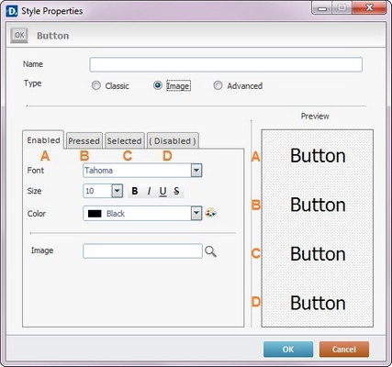The image size is (392, 367).
Task: Click the OK button style icon in header
Action: (19, 36)
